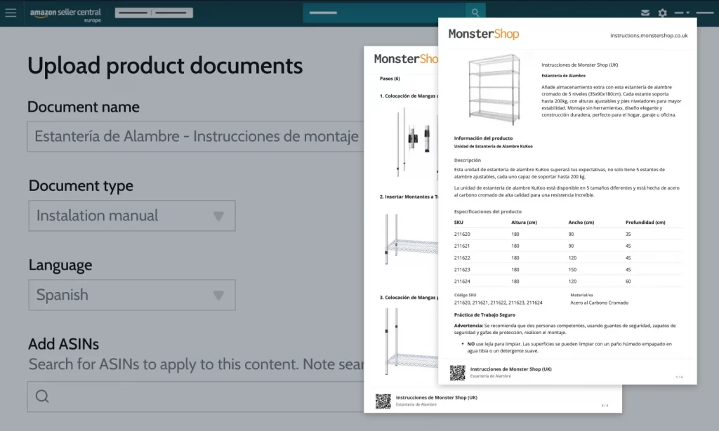Image resolution: width=719 pixels, height=431 pixels.
Task: Click the Document name input field
Action: pos(195,137)
